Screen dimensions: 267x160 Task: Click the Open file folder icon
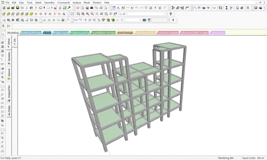tap(8, 8)
